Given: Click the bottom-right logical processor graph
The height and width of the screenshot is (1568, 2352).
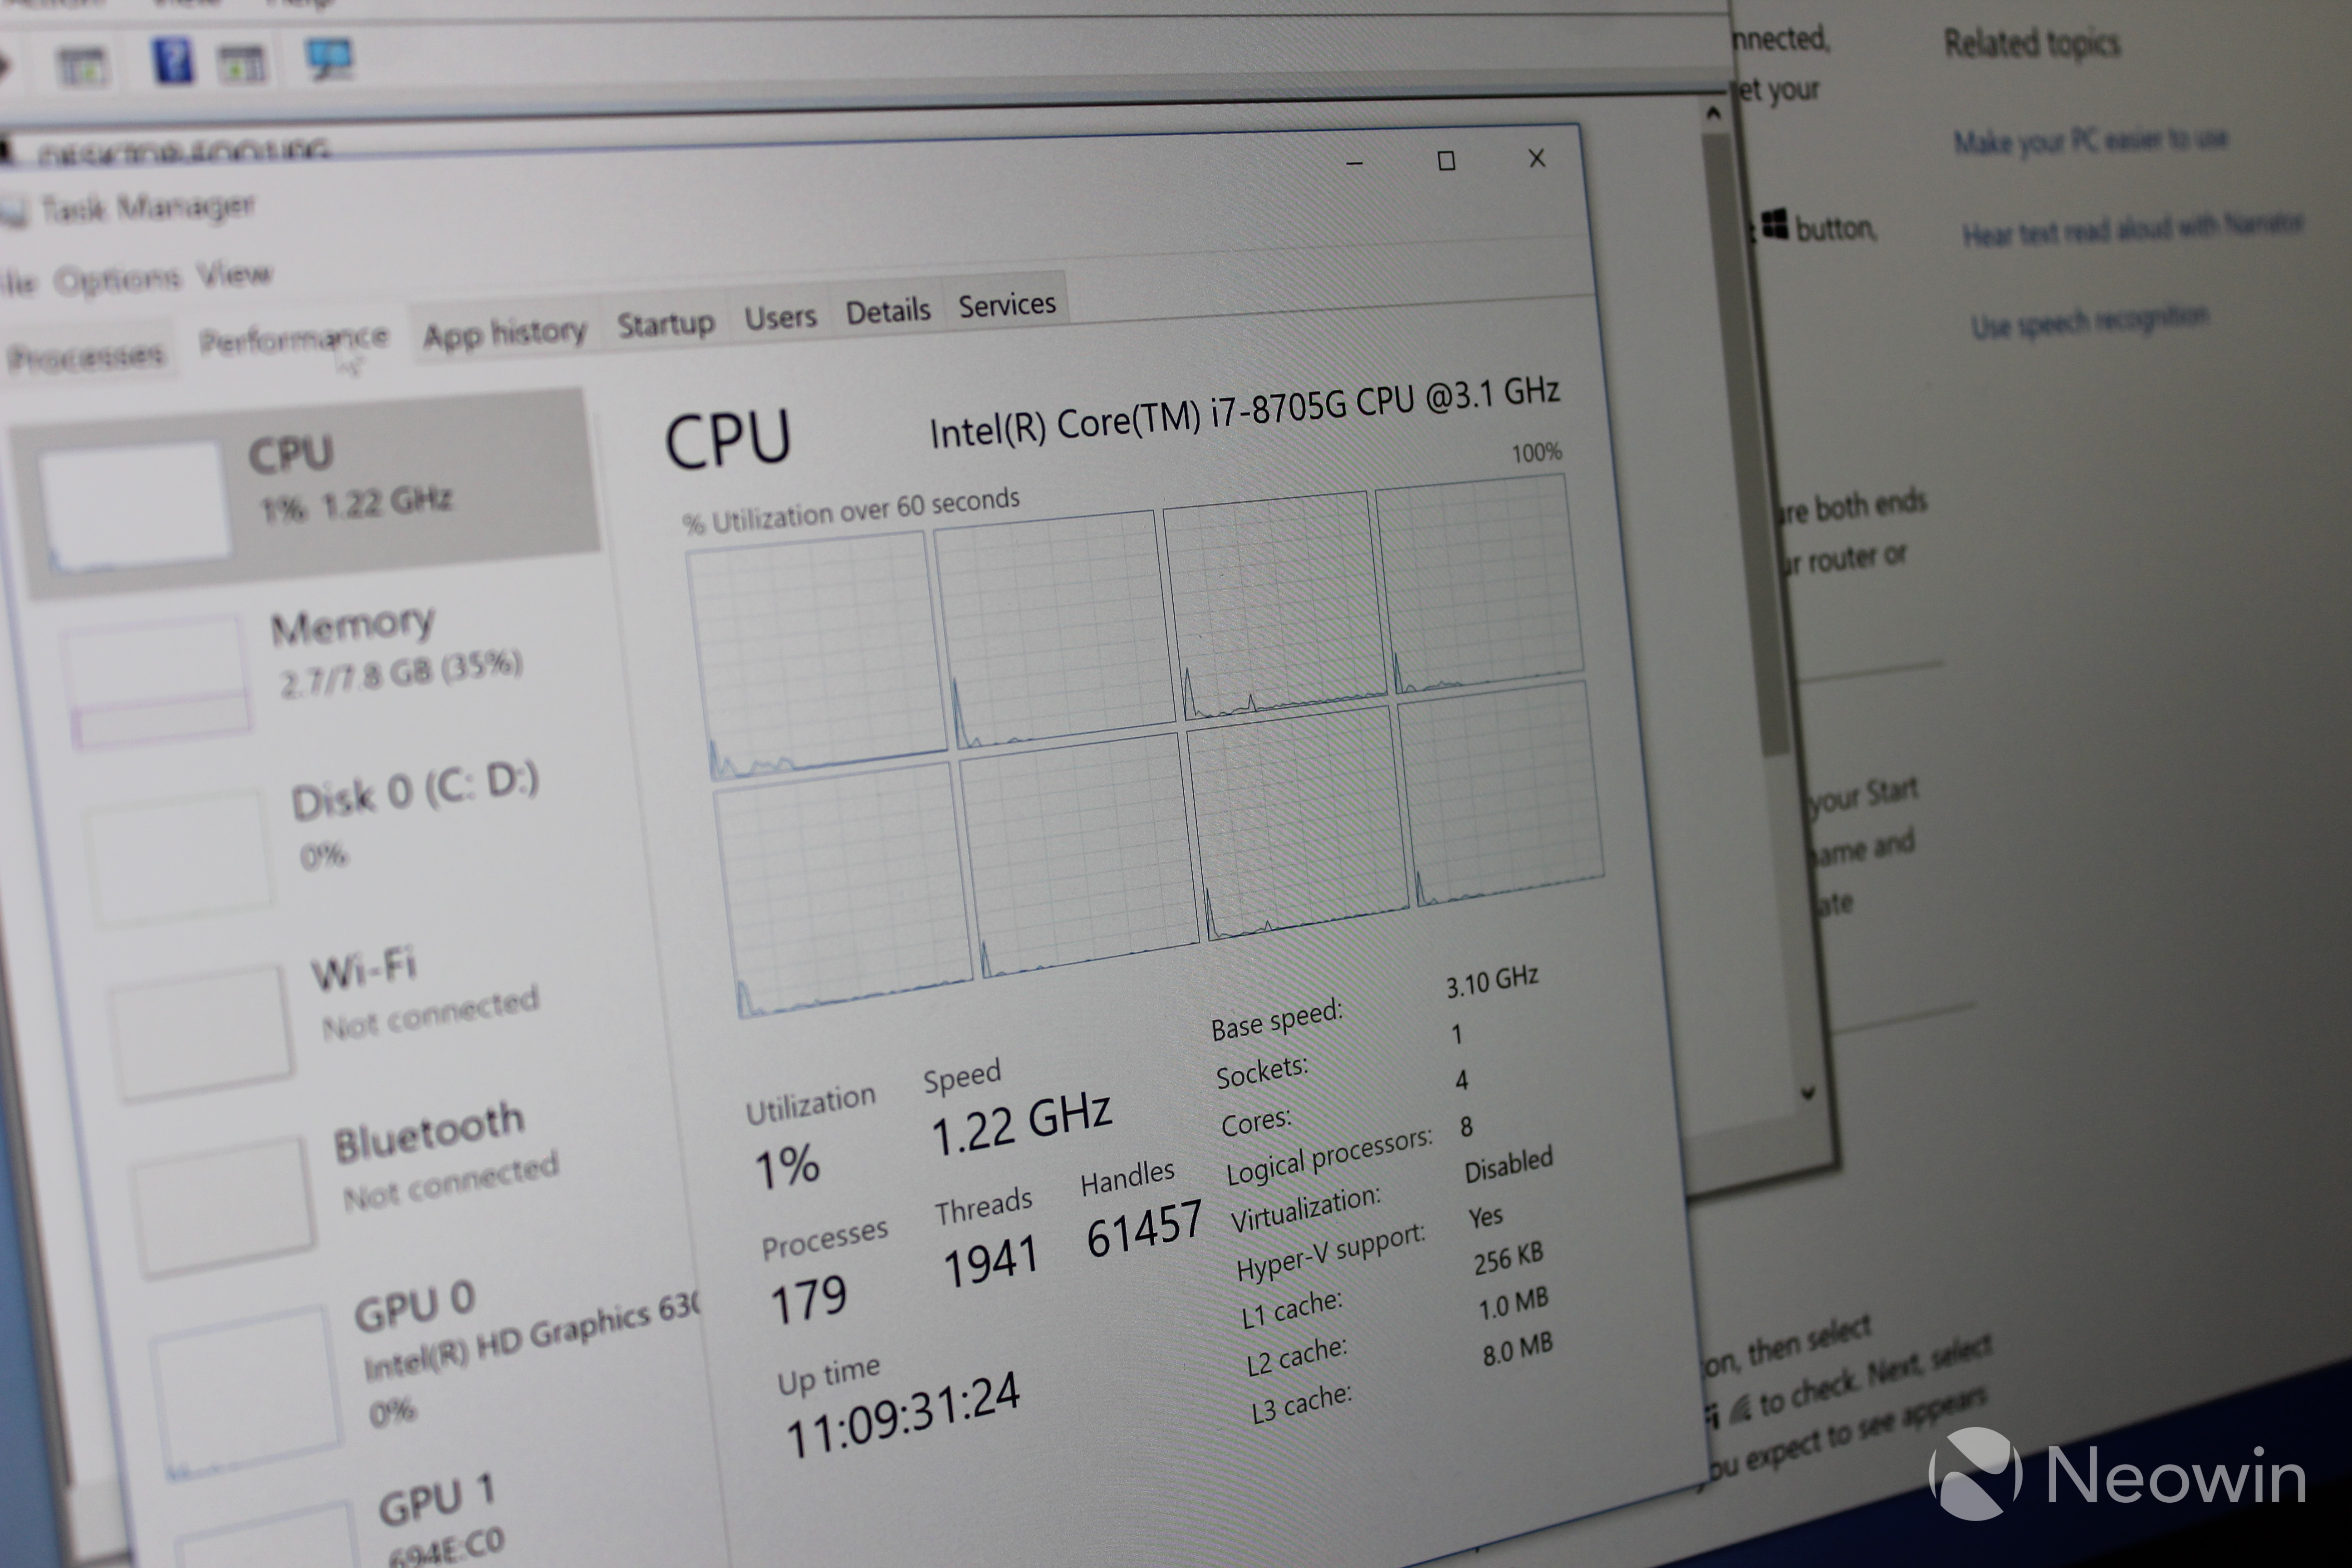Looking at the screenshot, I should pyautogui.click(x=1500, y=793).
